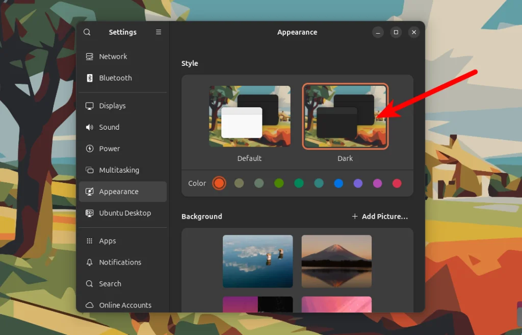Select the Mount Fuji background thumbnail

[x=336, y=261]
